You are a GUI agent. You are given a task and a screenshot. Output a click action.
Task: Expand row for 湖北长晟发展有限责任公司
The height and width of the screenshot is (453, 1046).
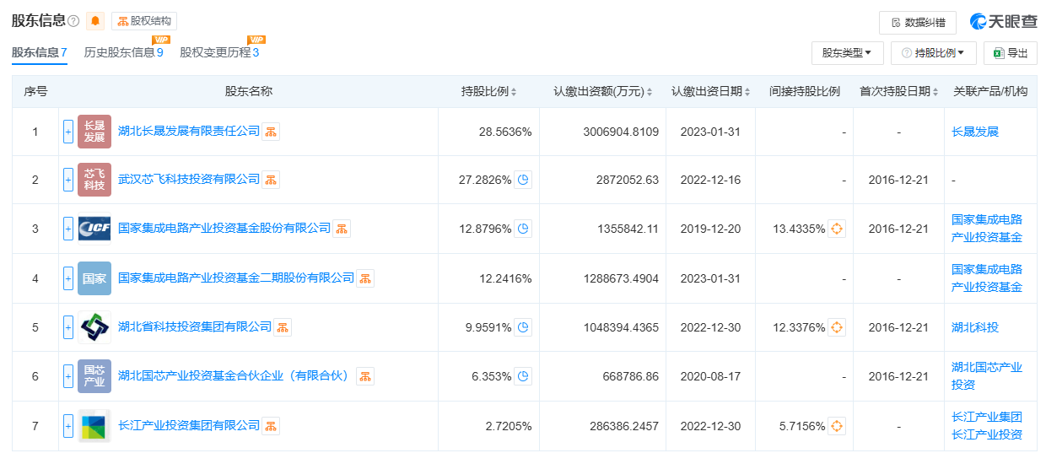pyautogui.click(x=68, y=132)
